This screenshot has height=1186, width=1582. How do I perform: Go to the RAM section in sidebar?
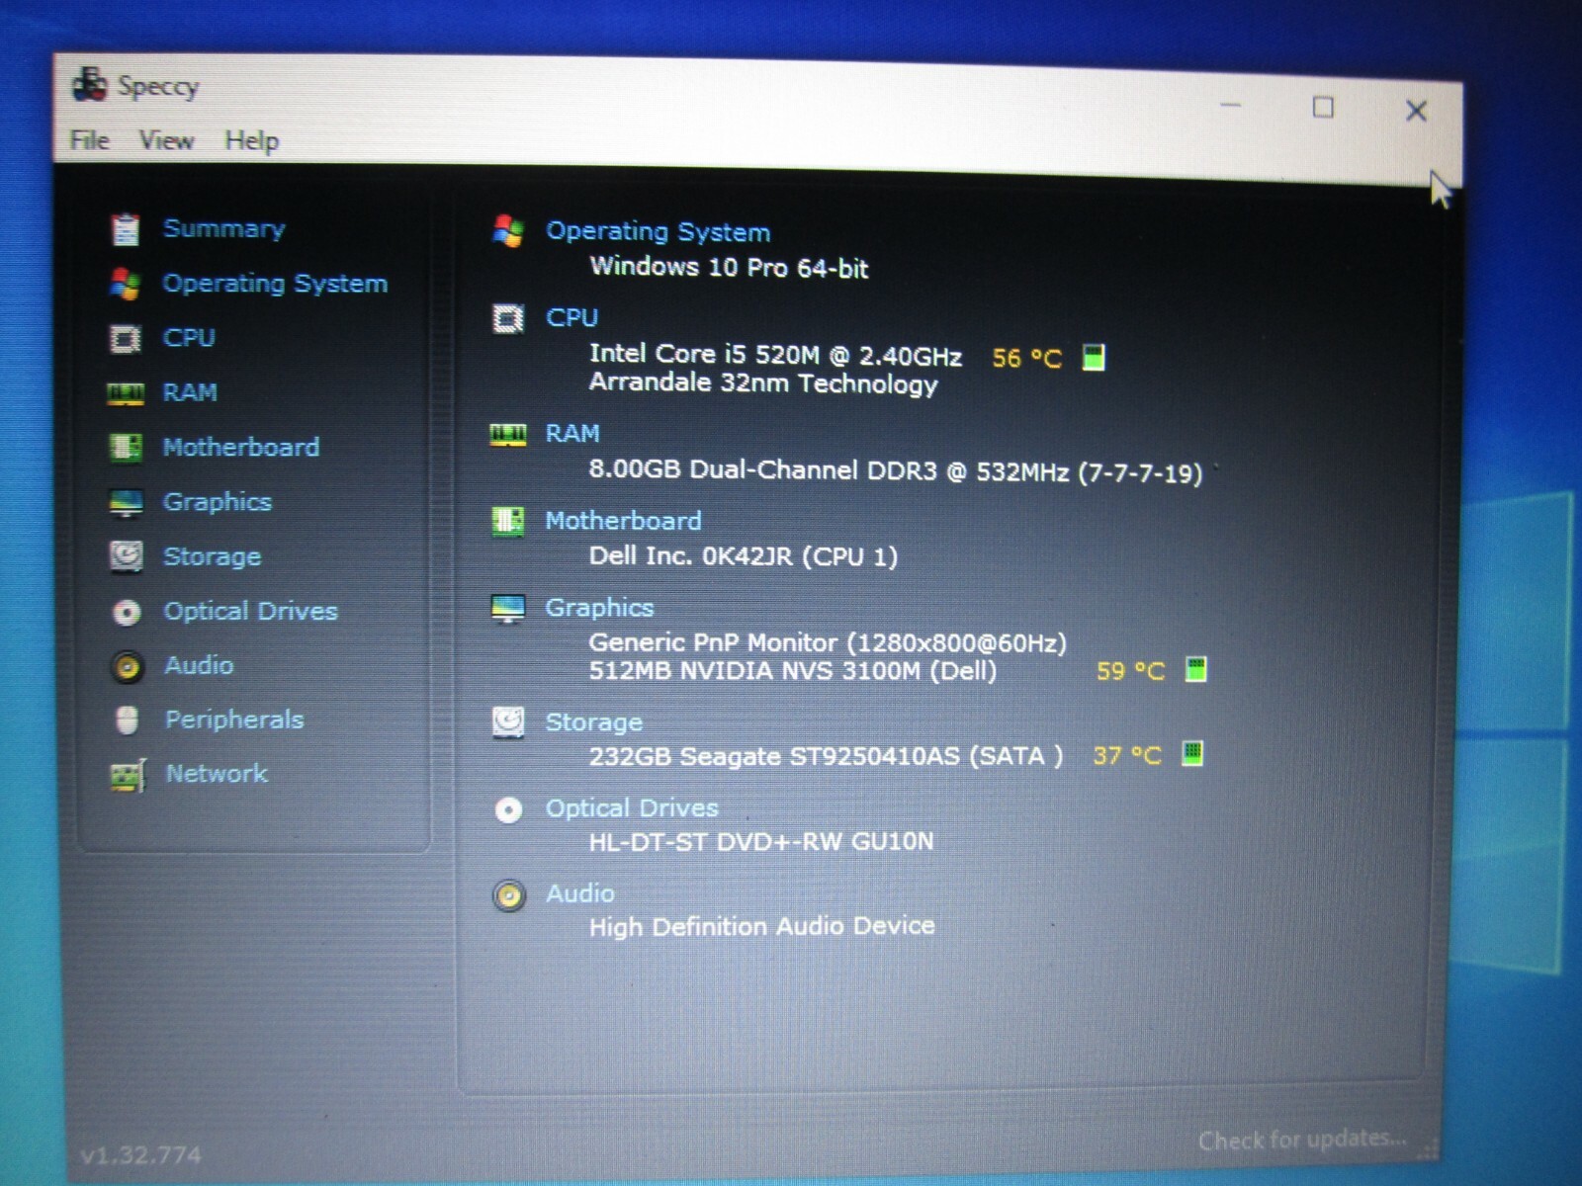(190, 392)
